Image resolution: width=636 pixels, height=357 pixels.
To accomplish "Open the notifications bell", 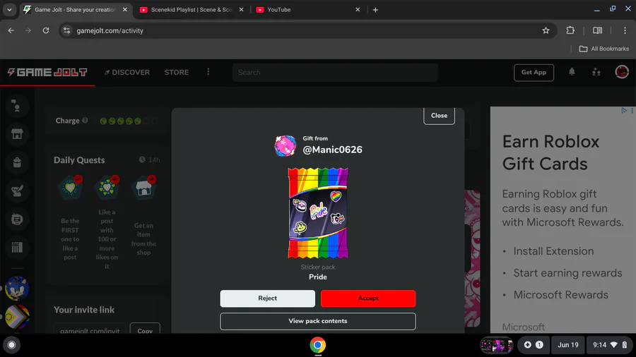I will pyautogui.click(x=572, y=72).
